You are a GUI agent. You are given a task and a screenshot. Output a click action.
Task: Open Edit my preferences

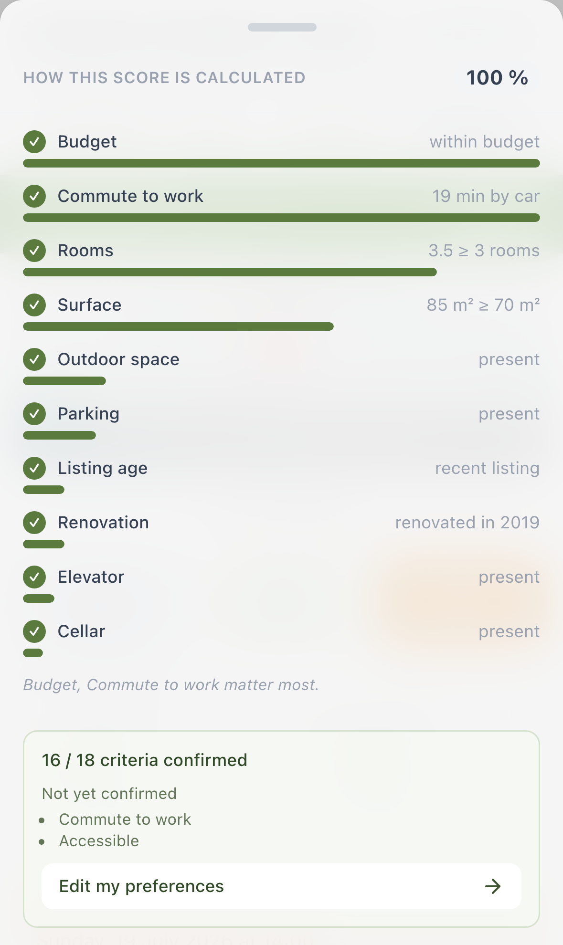[x=281, y=886]
